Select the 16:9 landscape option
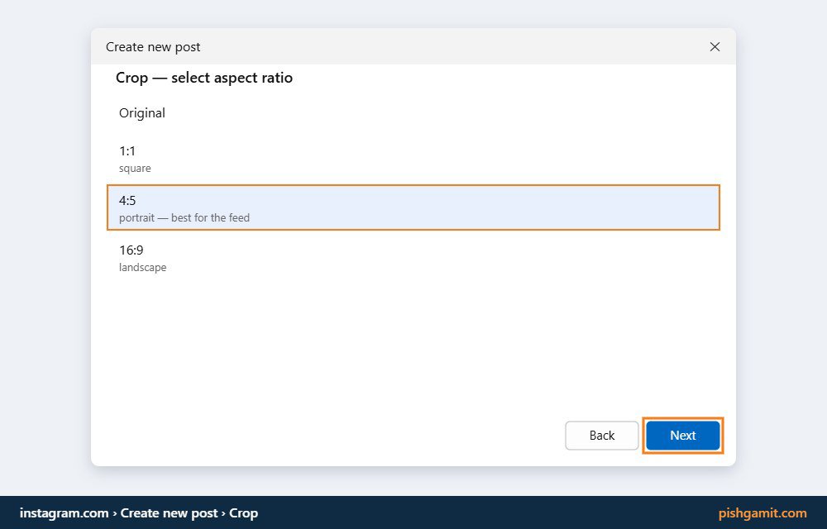 click(x=413, y=258)
